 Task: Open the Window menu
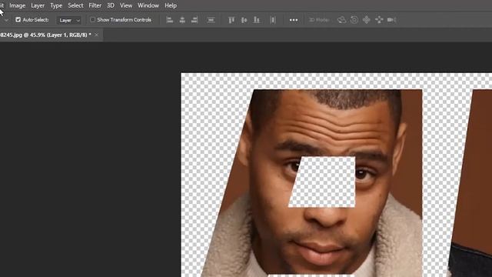(148, 5)
